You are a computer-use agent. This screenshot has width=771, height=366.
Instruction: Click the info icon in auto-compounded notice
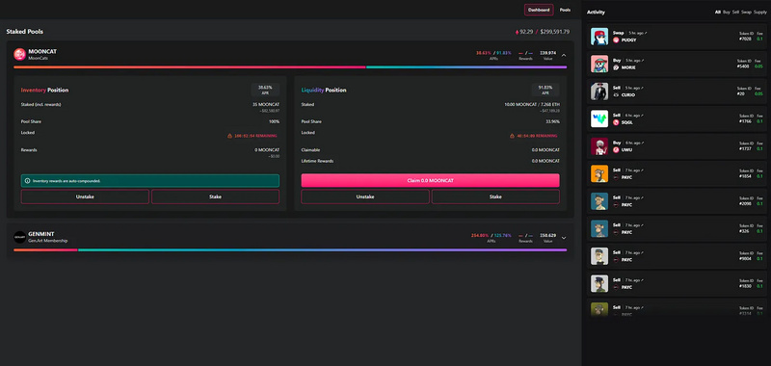28,181
